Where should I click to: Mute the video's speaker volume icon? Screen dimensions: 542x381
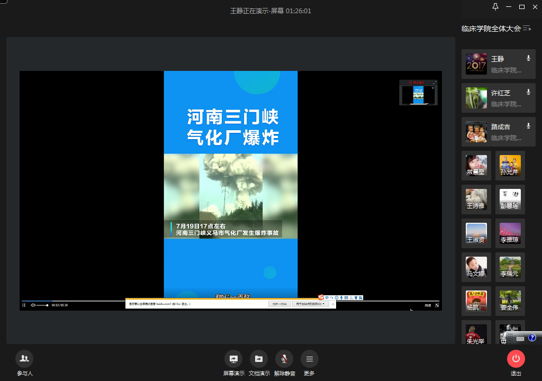33,305
